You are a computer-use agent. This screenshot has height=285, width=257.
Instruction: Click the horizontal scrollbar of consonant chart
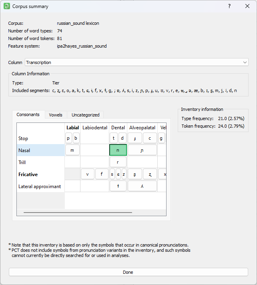tap(78, 212)
